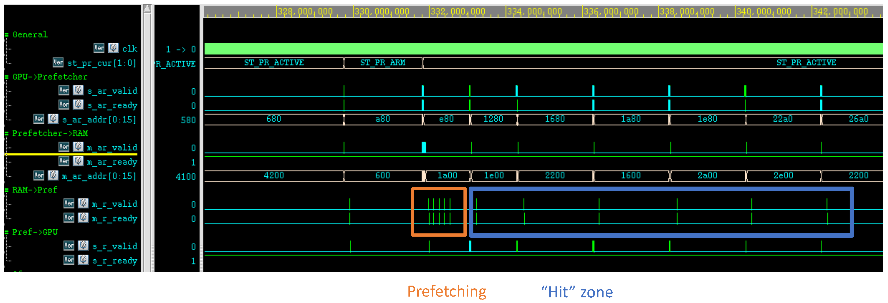Click the wave-type icon beside m_ar_addr[0:15]

[53, 175]
